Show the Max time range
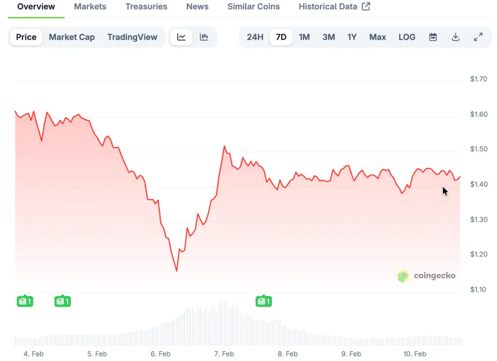 point(378,37)
